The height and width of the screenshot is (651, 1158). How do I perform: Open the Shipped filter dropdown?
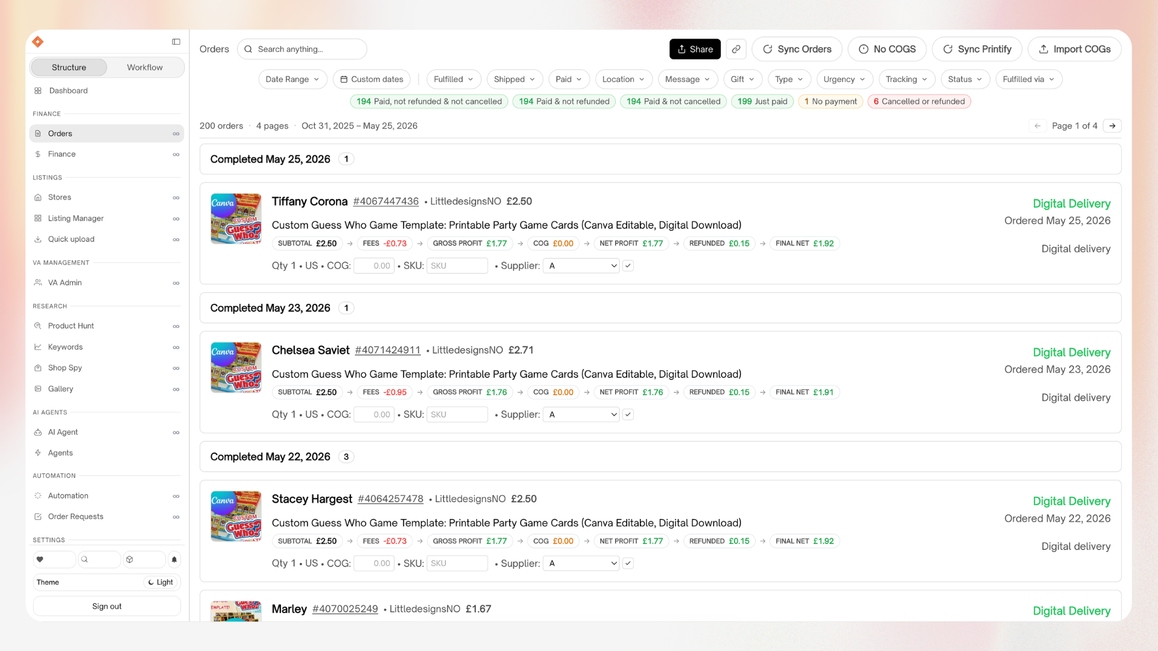[x=514, y=79]
